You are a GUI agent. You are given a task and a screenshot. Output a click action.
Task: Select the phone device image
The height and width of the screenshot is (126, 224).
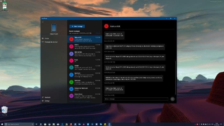54,28
